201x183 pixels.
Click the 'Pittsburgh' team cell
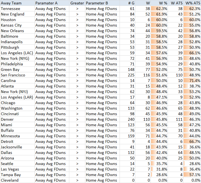pyautogui.click(x=17, y=47)
